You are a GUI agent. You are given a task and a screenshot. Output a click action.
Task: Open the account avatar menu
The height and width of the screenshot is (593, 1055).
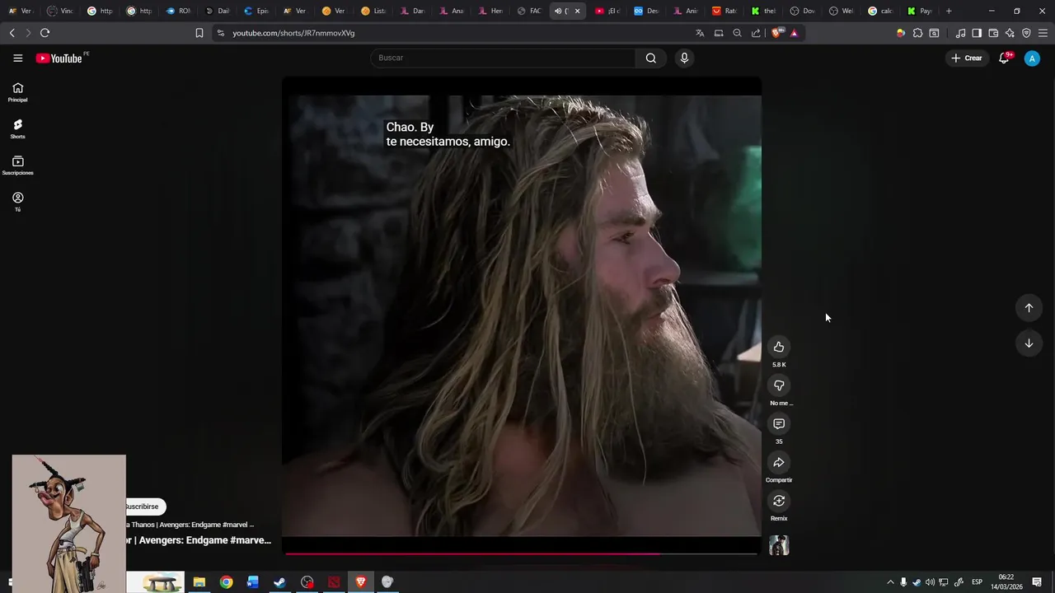coord(1032,58)
